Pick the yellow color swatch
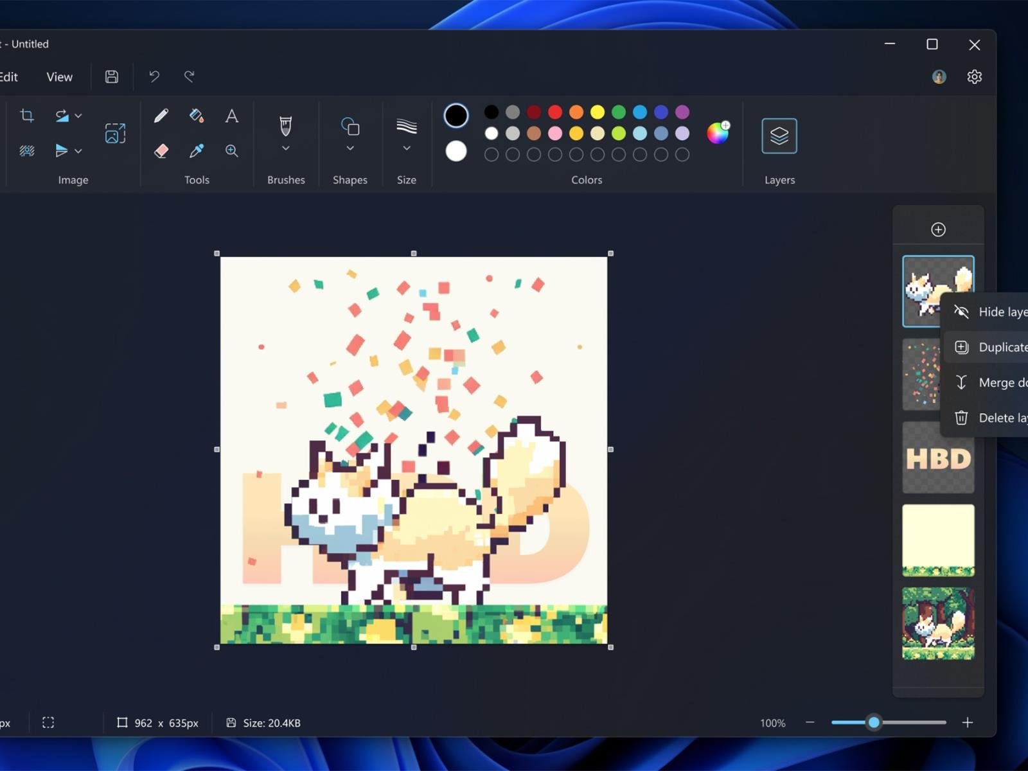Image resolution: width=1028 pixels, height=771 pixels. point(598,112)
